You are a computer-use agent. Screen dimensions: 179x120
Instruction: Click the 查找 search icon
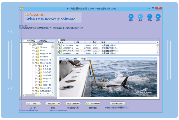click(131, 16)
